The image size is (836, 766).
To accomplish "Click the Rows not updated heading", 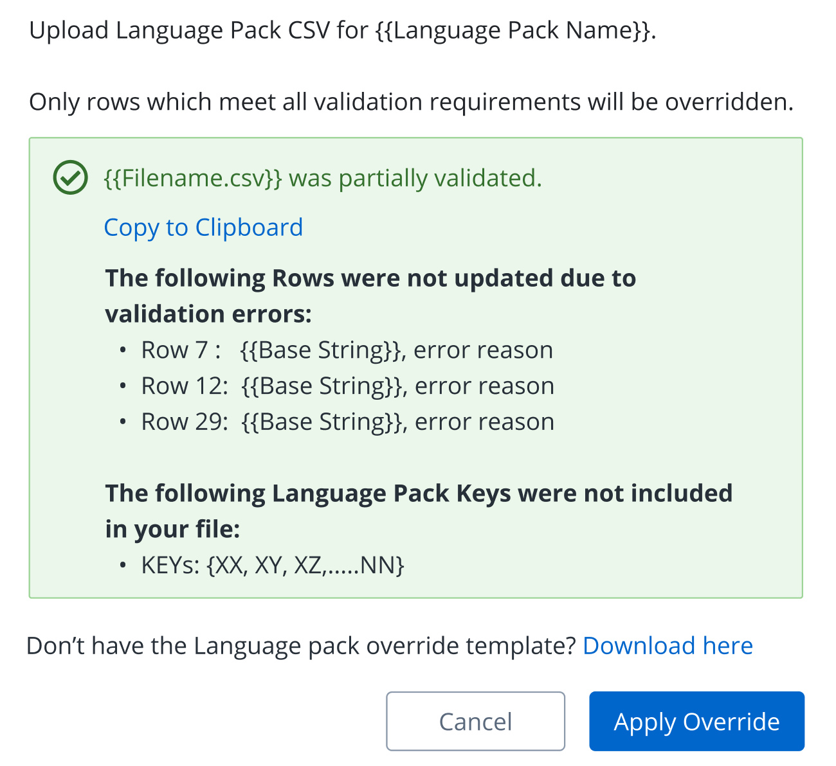I will tap(370, 296).
